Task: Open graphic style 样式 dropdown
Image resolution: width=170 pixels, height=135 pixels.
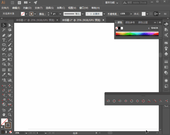Action: (x=147, y=14)
